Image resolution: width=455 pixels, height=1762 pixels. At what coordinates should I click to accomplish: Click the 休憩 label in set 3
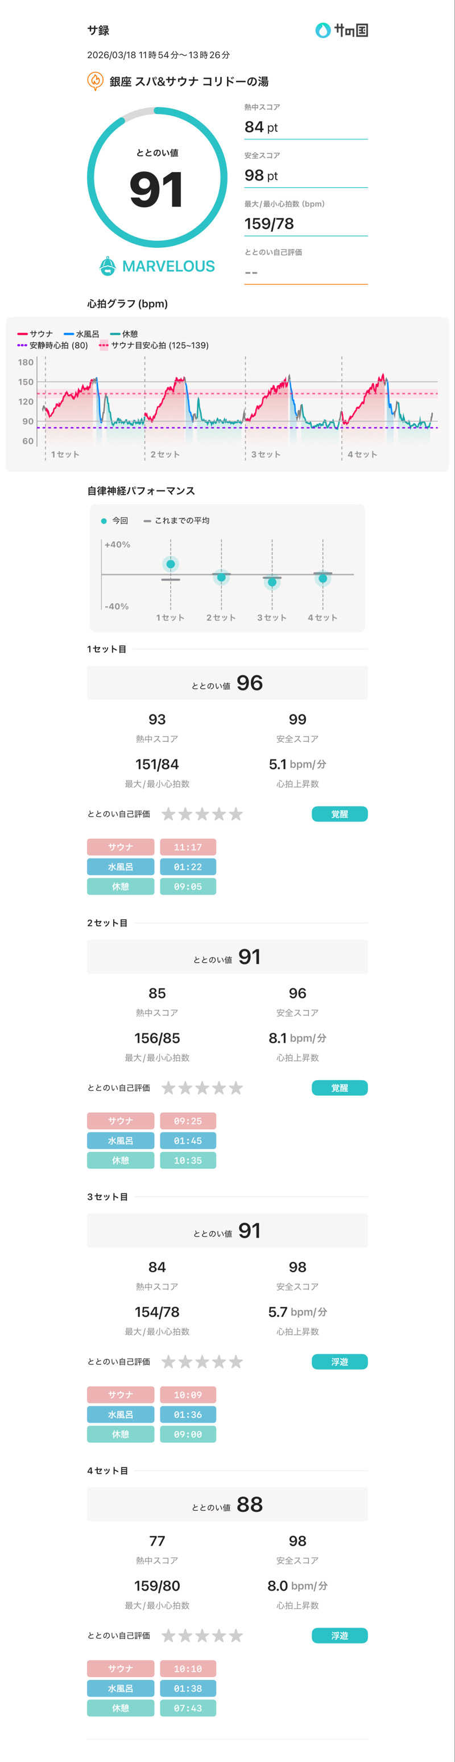tap(120, 1434)
